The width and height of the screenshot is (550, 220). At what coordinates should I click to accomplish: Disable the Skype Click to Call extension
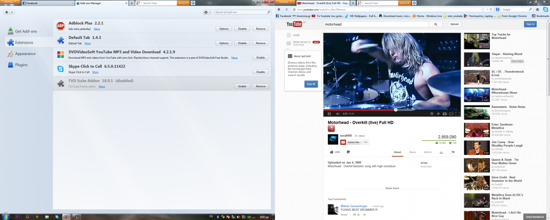point(260,72)
